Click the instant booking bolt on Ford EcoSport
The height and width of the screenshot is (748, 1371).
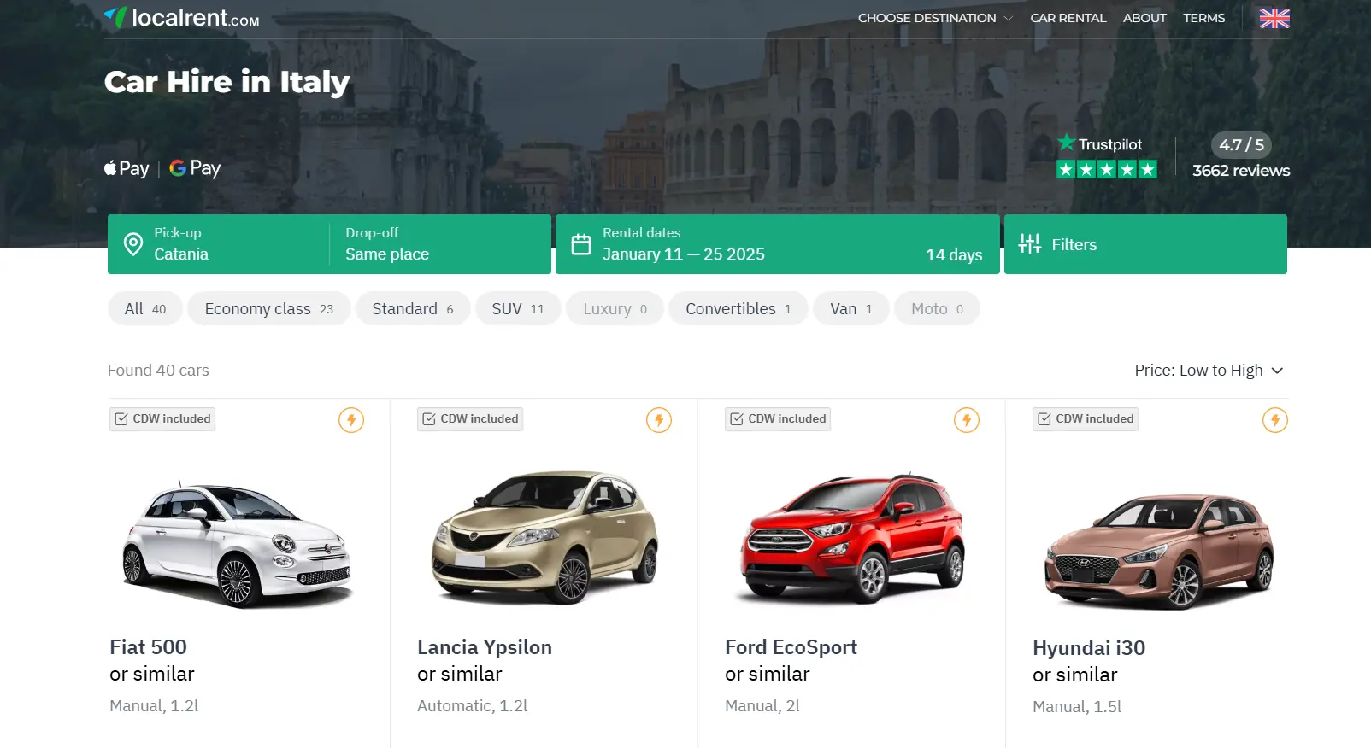967,419
